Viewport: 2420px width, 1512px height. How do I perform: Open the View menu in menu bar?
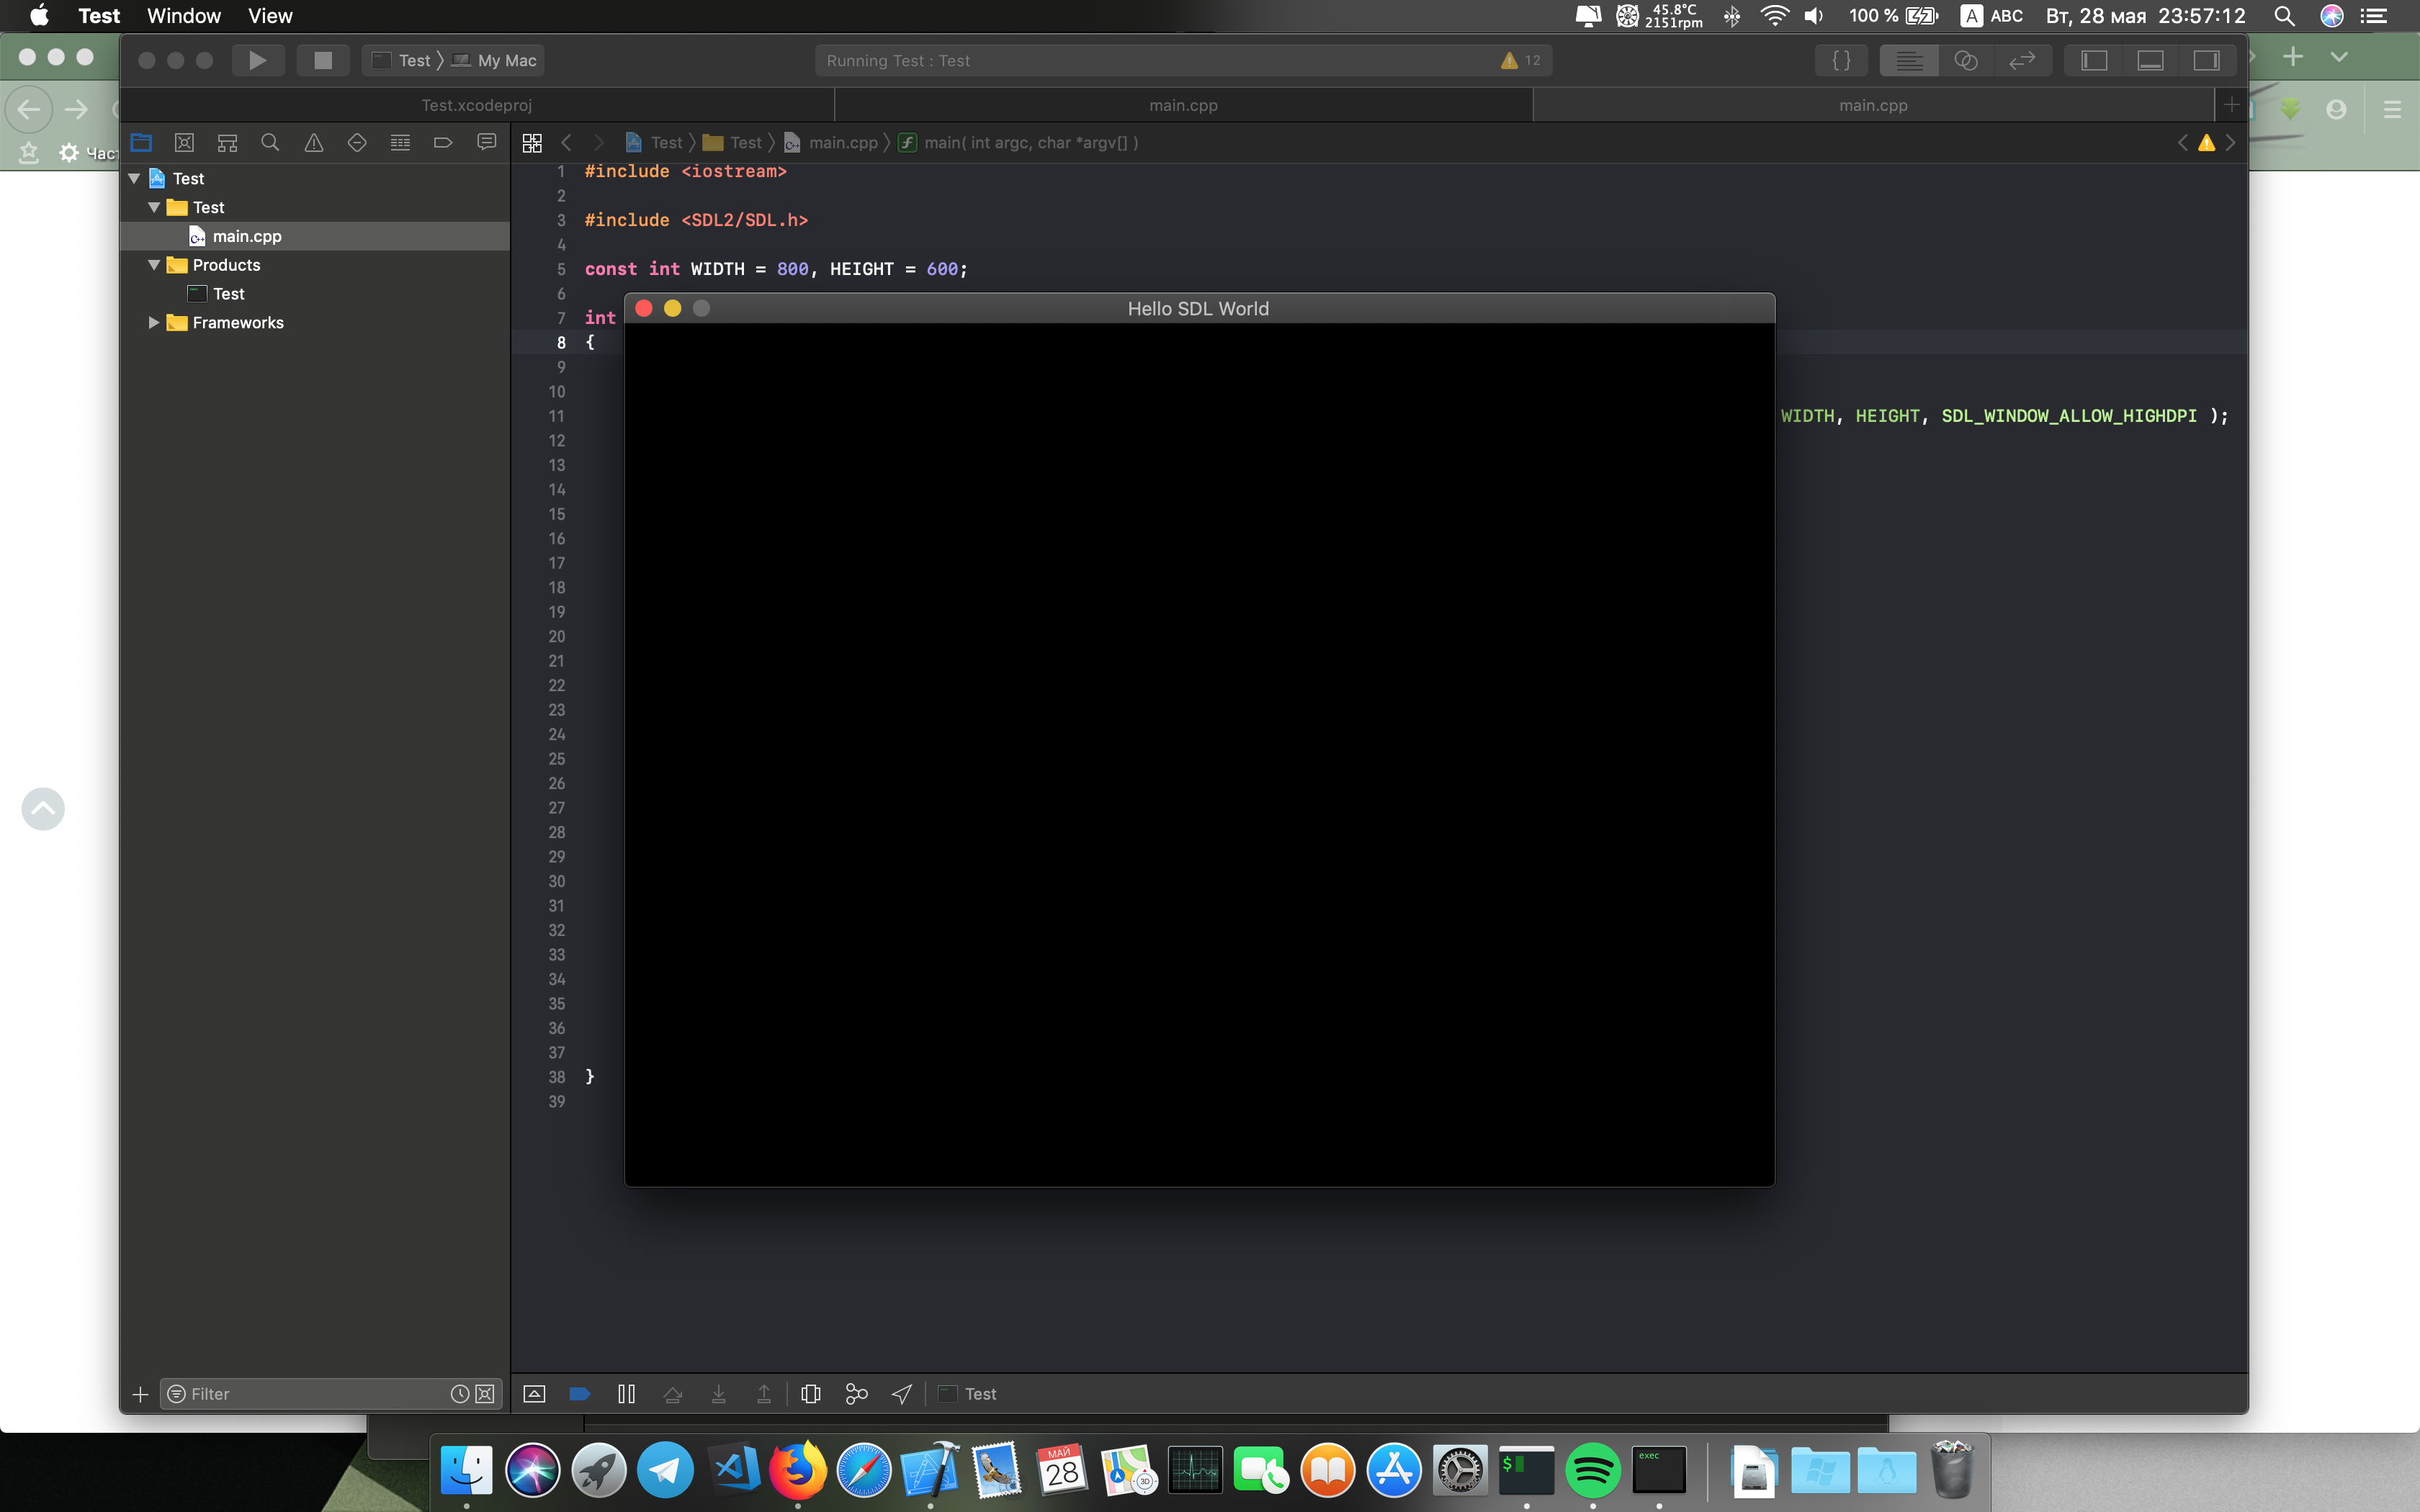[270, 16]
